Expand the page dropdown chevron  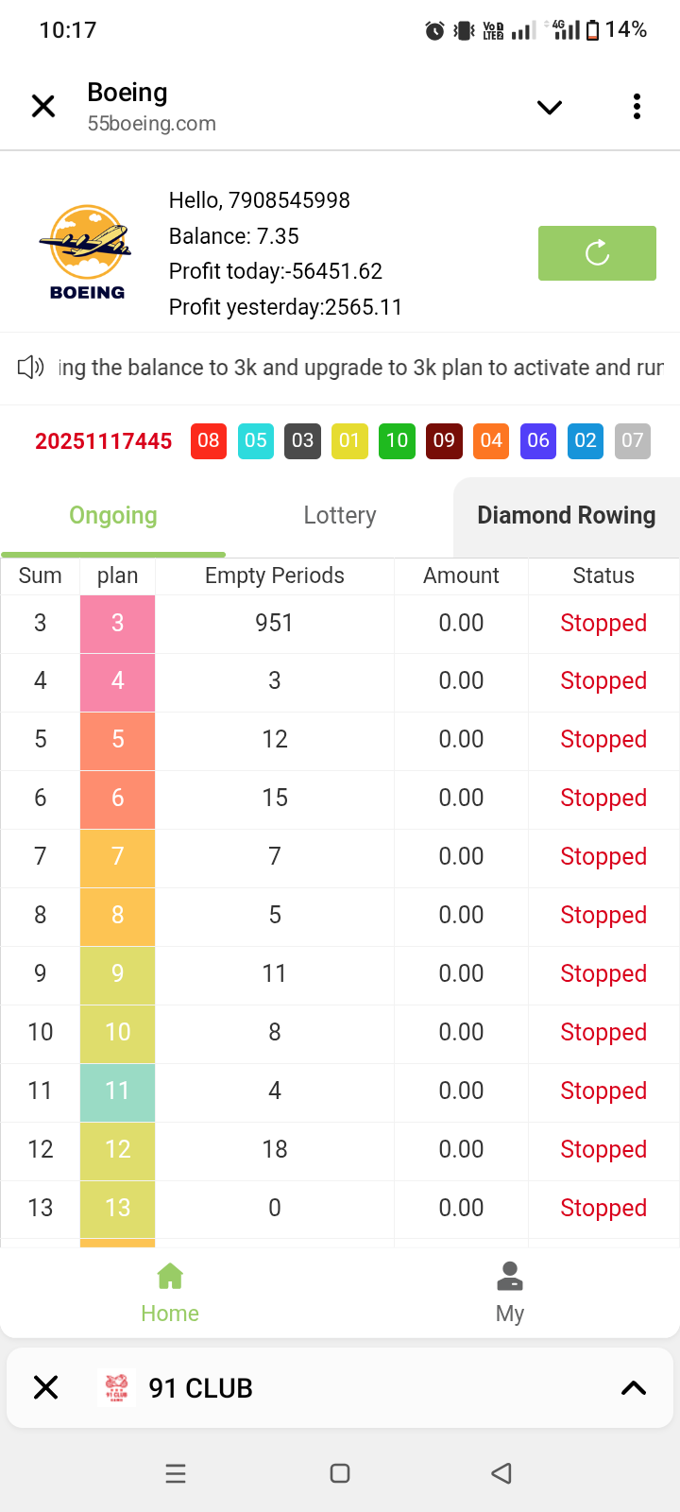pos(550,107)
